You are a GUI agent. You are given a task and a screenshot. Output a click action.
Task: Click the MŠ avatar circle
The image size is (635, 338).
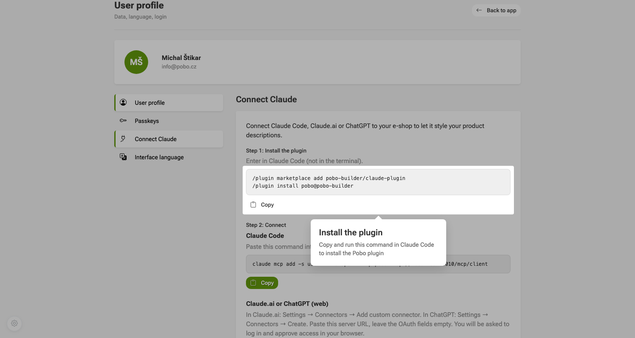[x=136, y=62]
